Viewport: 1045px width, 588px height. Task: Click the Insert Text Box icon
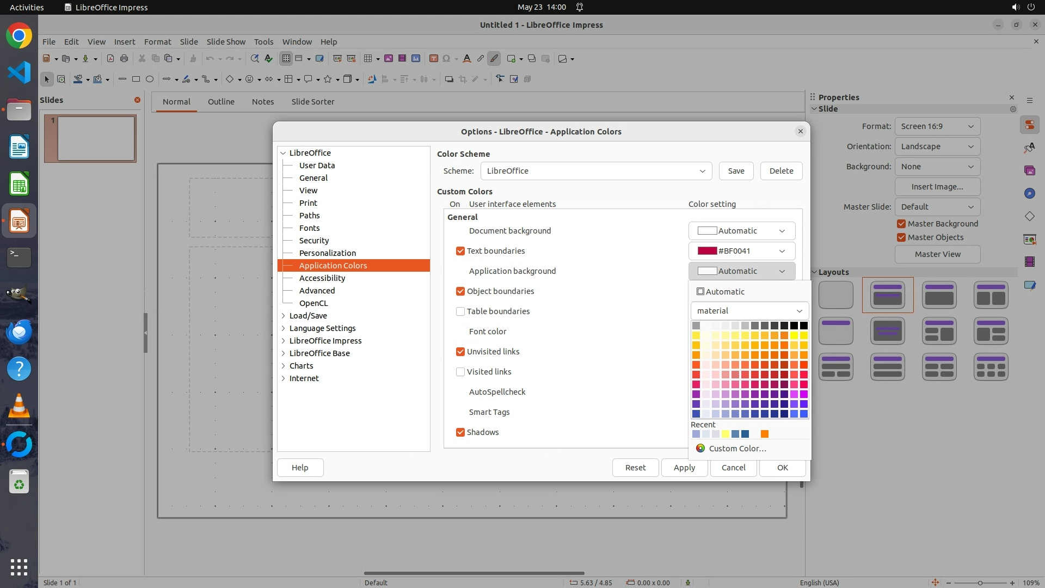click(433, 59)
